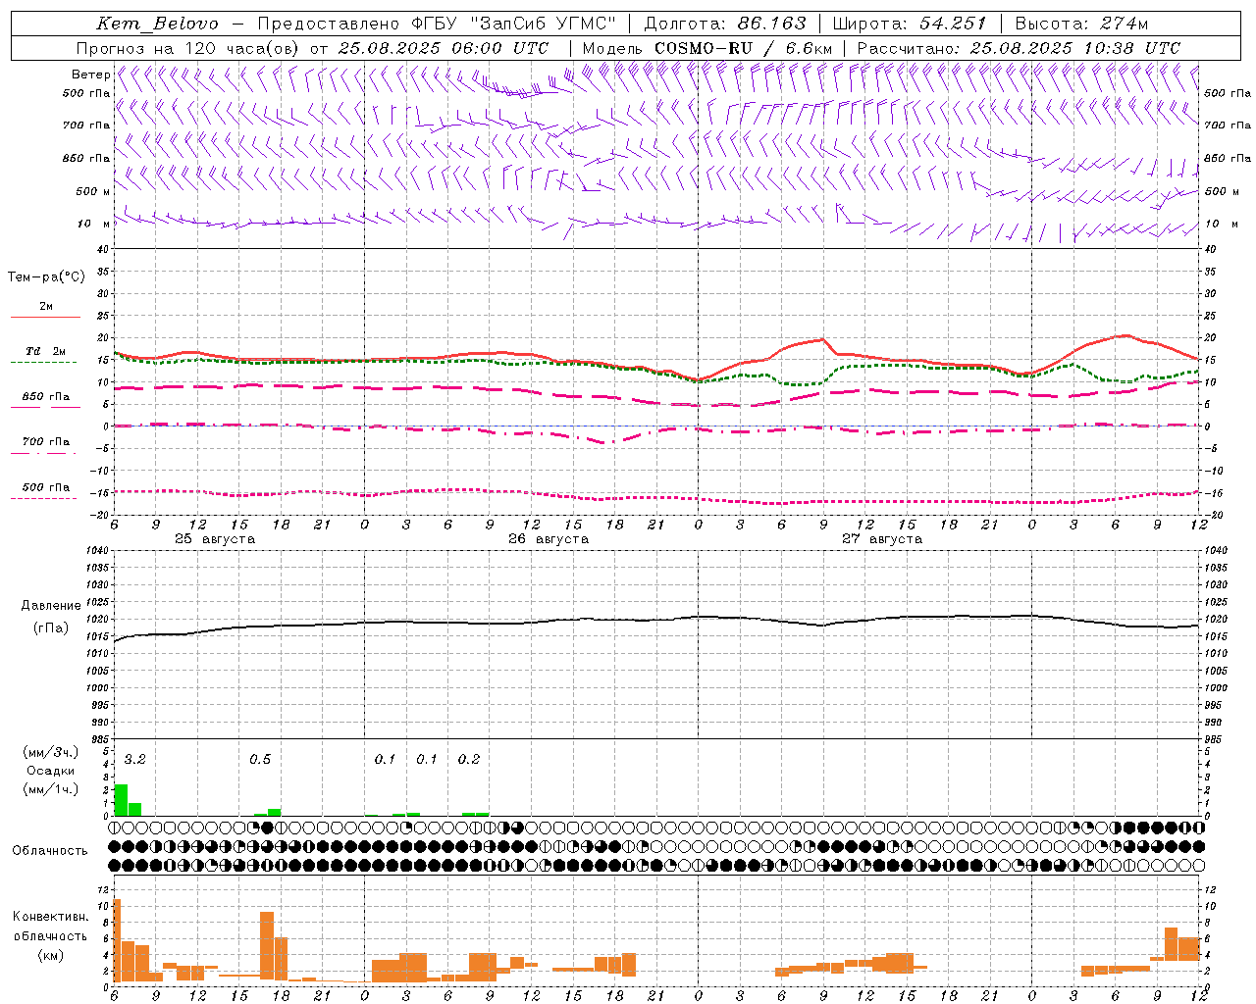
Task: Click the '500 м' wind level label on left
Action: coord(93,191)
